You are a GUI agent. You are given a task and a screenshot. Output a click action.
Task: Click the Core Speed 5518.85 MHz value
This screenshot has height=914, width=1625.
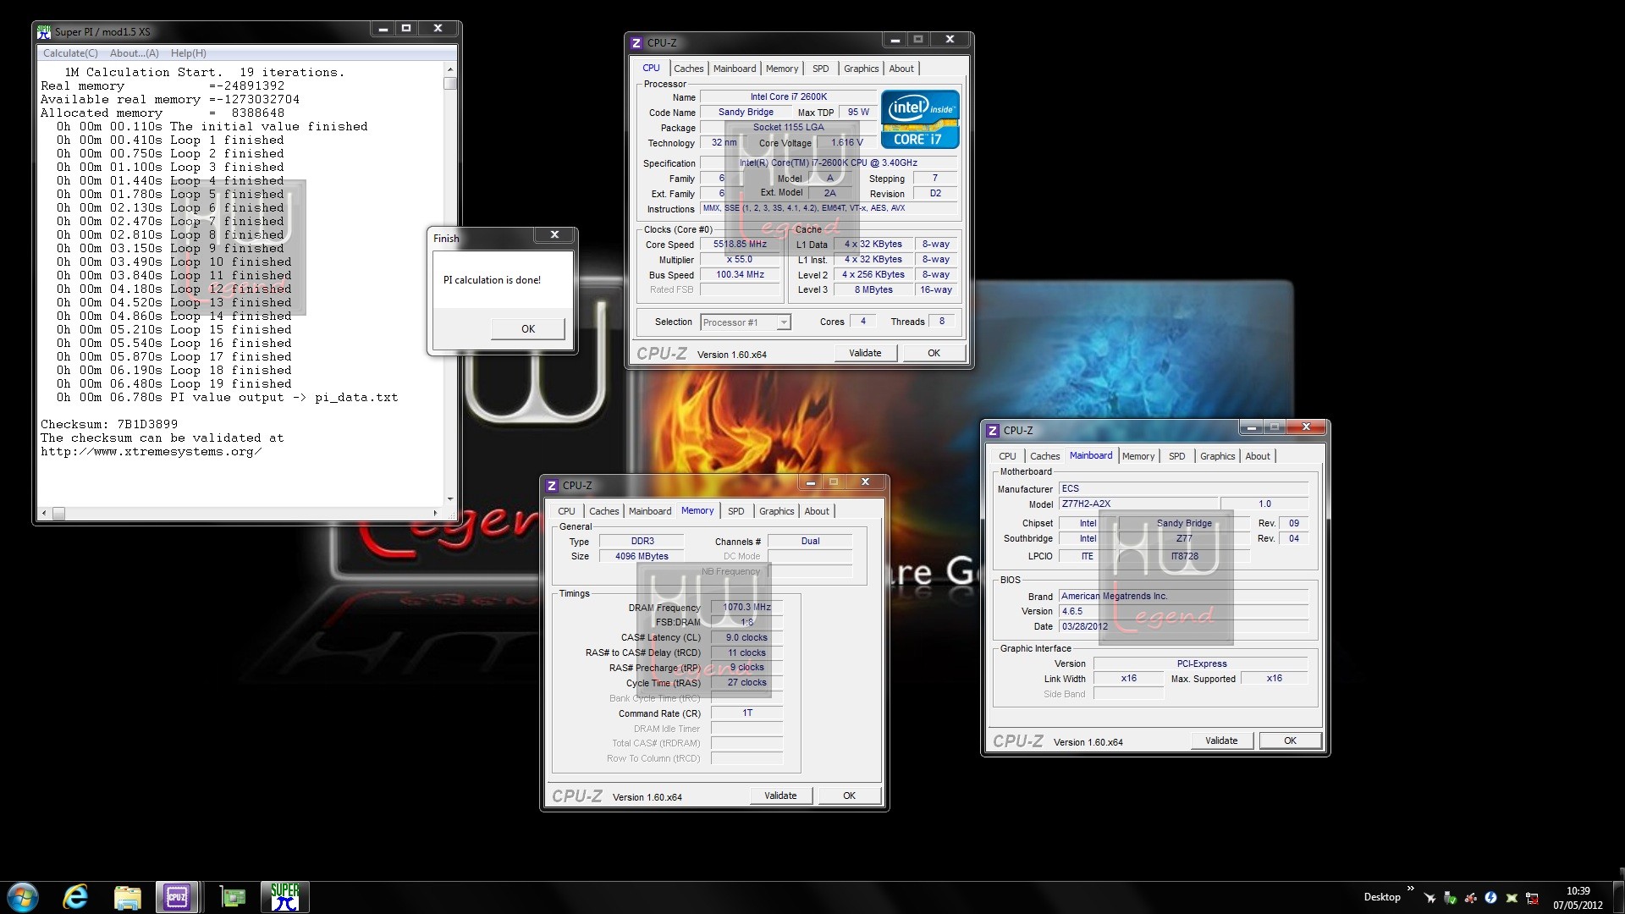coord(740,245)
